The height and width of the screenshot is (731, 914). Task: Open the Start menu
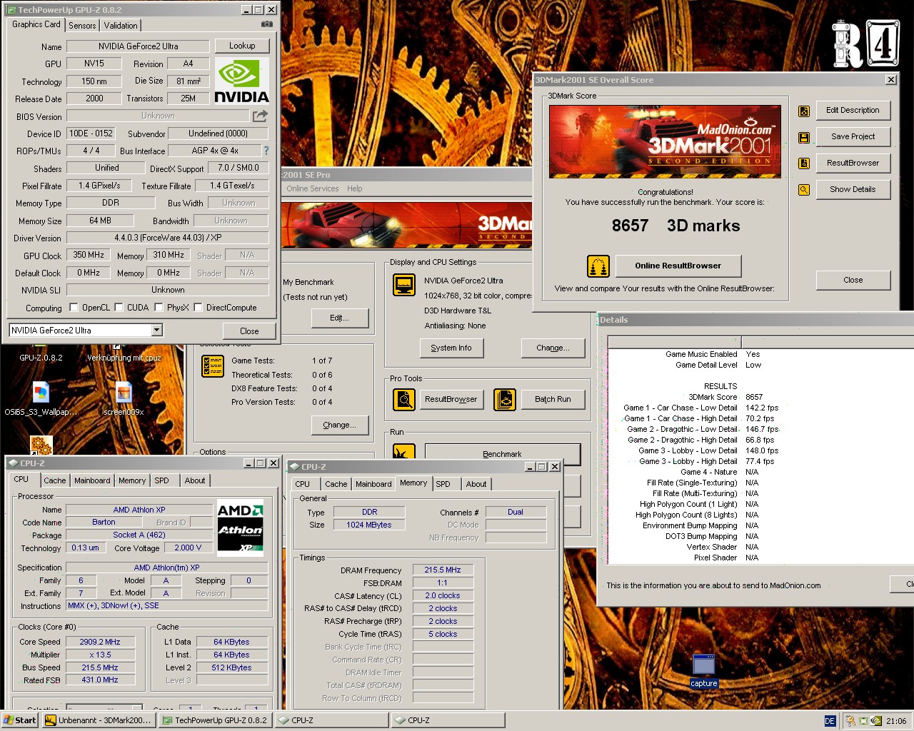coord(19,720)
